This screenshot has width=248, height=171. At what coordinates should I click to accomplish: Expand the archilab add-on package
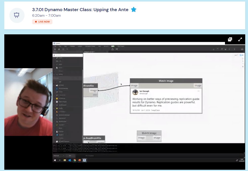54,85
